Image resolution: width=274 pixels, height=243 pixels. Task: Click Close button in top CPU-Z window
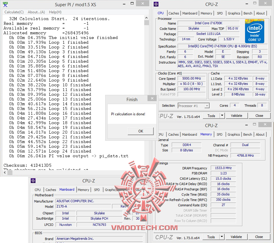pos(259,116)
